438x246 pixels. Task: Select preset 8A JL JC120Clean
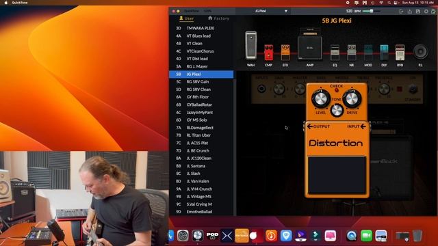(x=201, y=158)
